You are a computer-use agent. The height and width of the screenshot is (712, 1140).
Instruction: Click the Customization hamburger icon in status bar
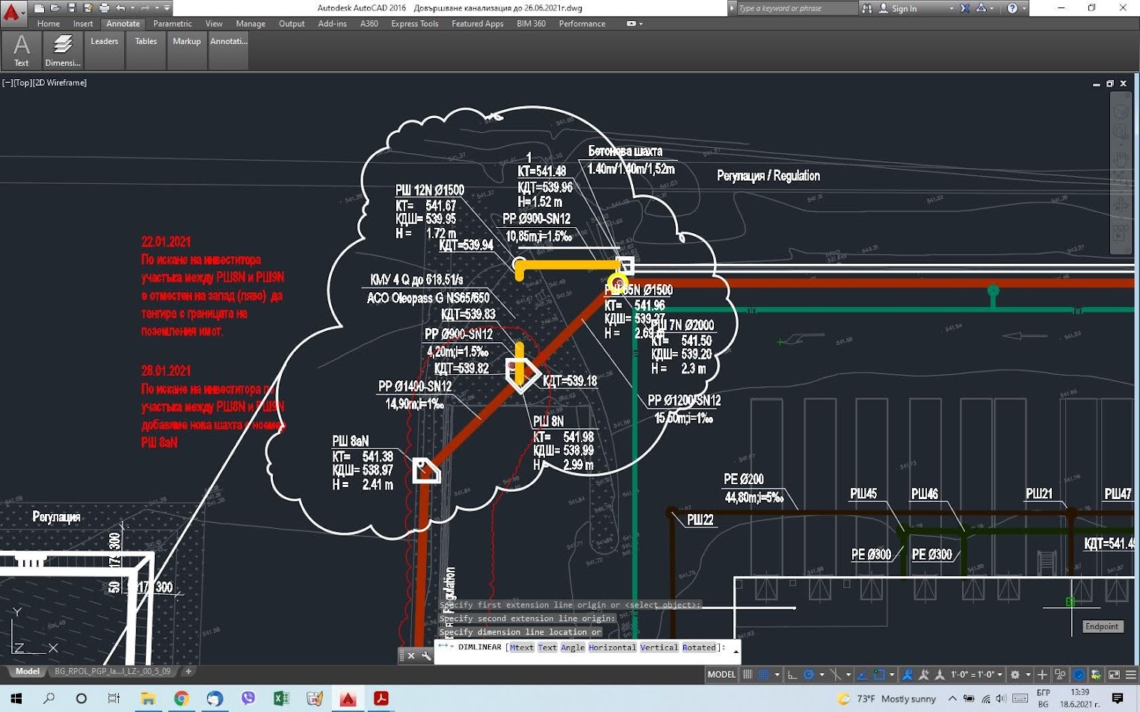1130,675
